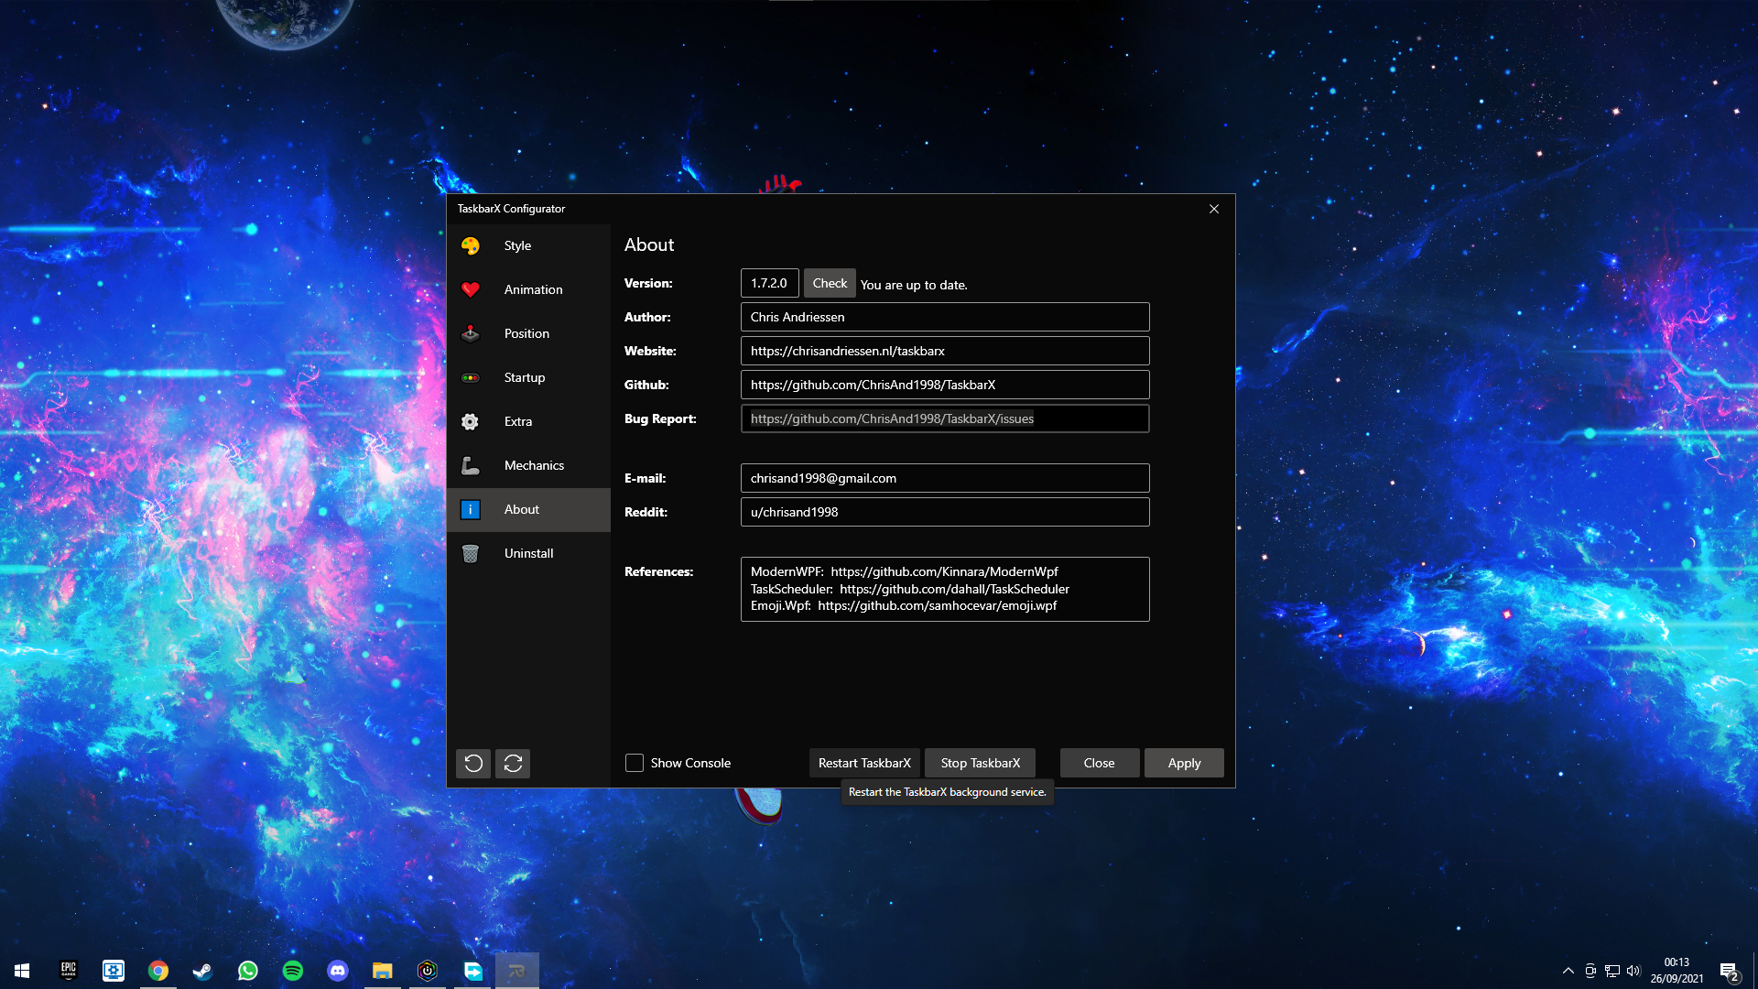This screenshot has height=989, width=1758.
Task: Click the Style palette icon
Action: (470, 245)
